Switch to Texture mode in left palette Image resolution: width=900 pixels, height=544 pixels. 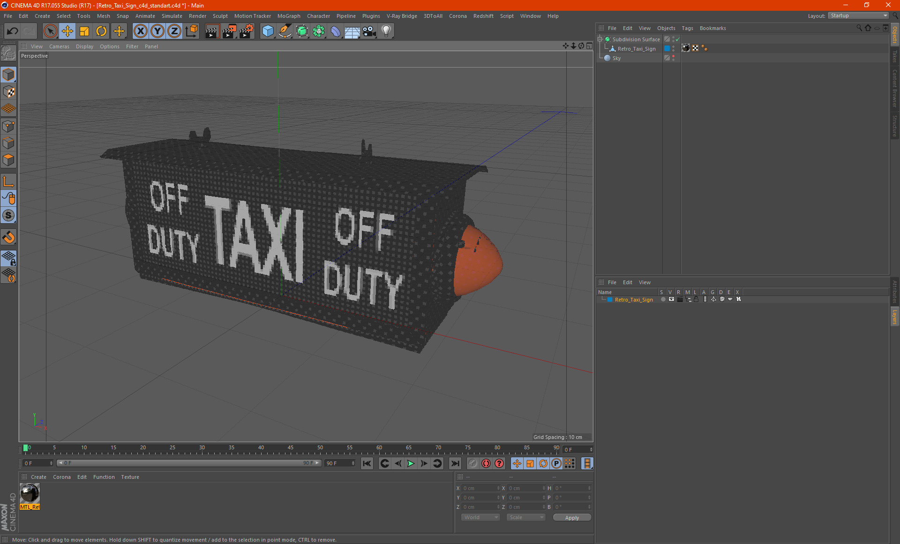coord(9,92)
